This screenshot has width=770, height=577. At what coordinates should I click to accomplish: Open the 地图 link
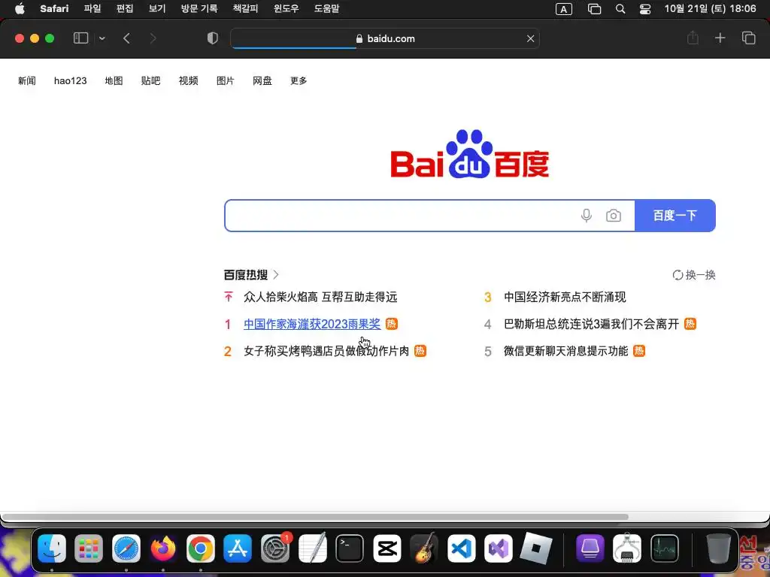[114, 80]
